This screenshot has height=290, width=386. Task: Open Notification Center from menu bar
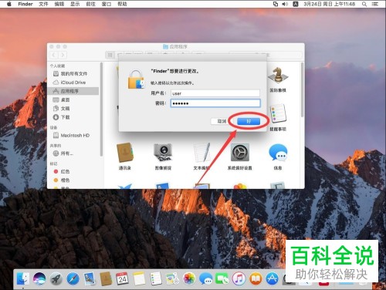(x=375, y=4)
